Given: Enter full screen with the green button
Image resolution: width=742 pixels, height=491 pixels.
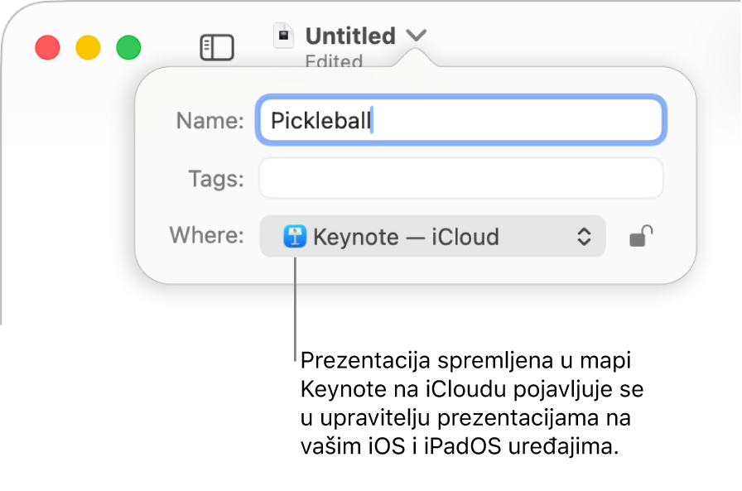Looking at the screenshot, I should (x=128, y=47).
